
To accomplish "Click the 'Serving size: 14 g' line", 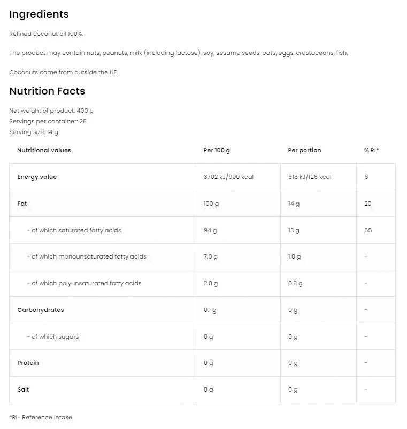I will [34, 132].
